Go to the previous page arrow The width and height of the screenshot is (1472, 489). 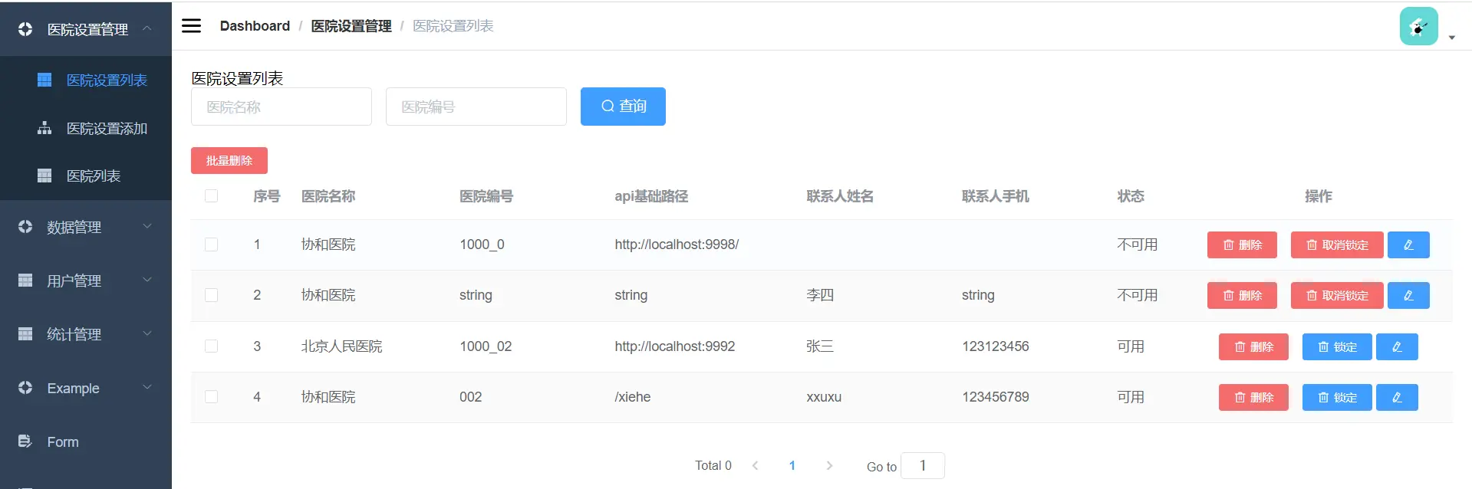(x=755, y=465)
